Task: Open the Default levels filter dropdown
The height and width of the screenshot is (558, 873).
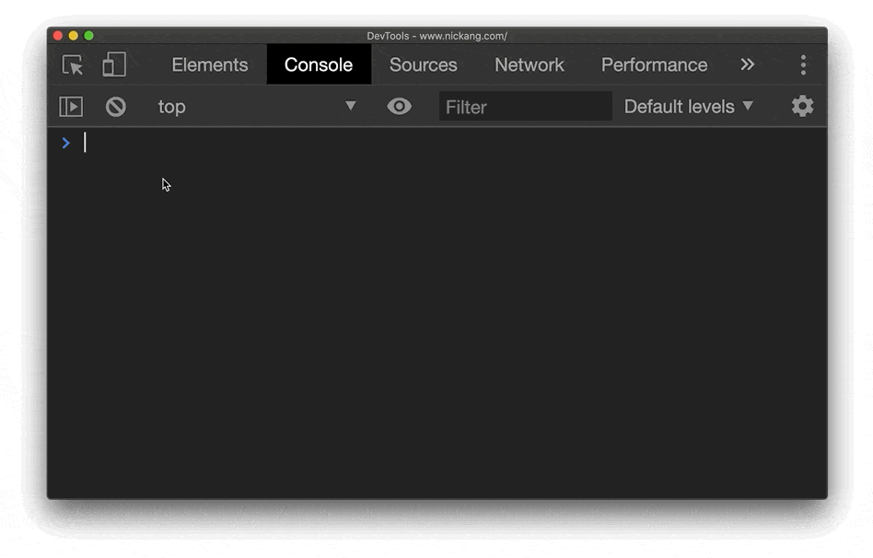Action: point(688,106)
